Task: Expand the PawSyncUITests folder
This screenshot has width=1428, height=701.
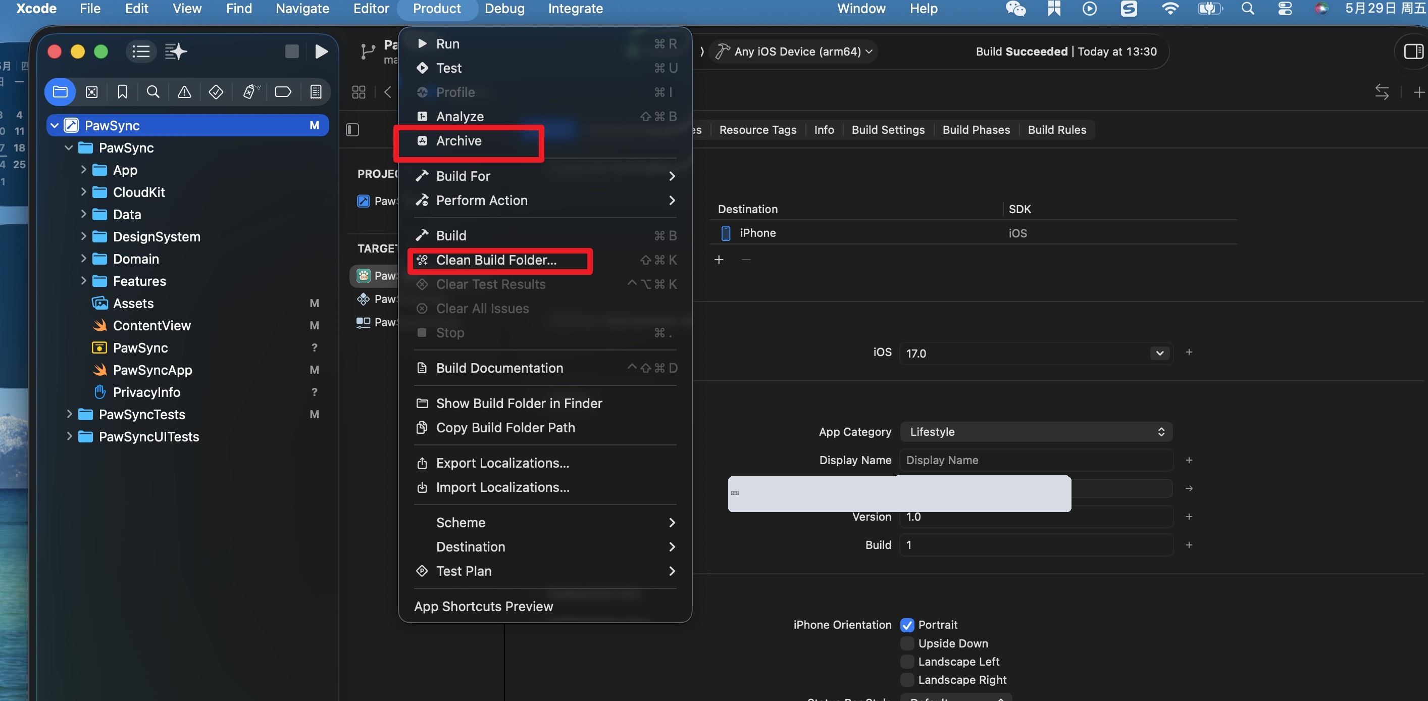Action: pyautogui.click(x=69, y=436)
